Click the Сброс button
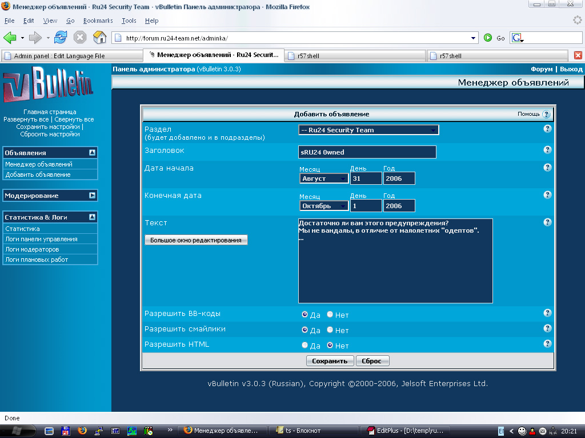 point(371,361)
